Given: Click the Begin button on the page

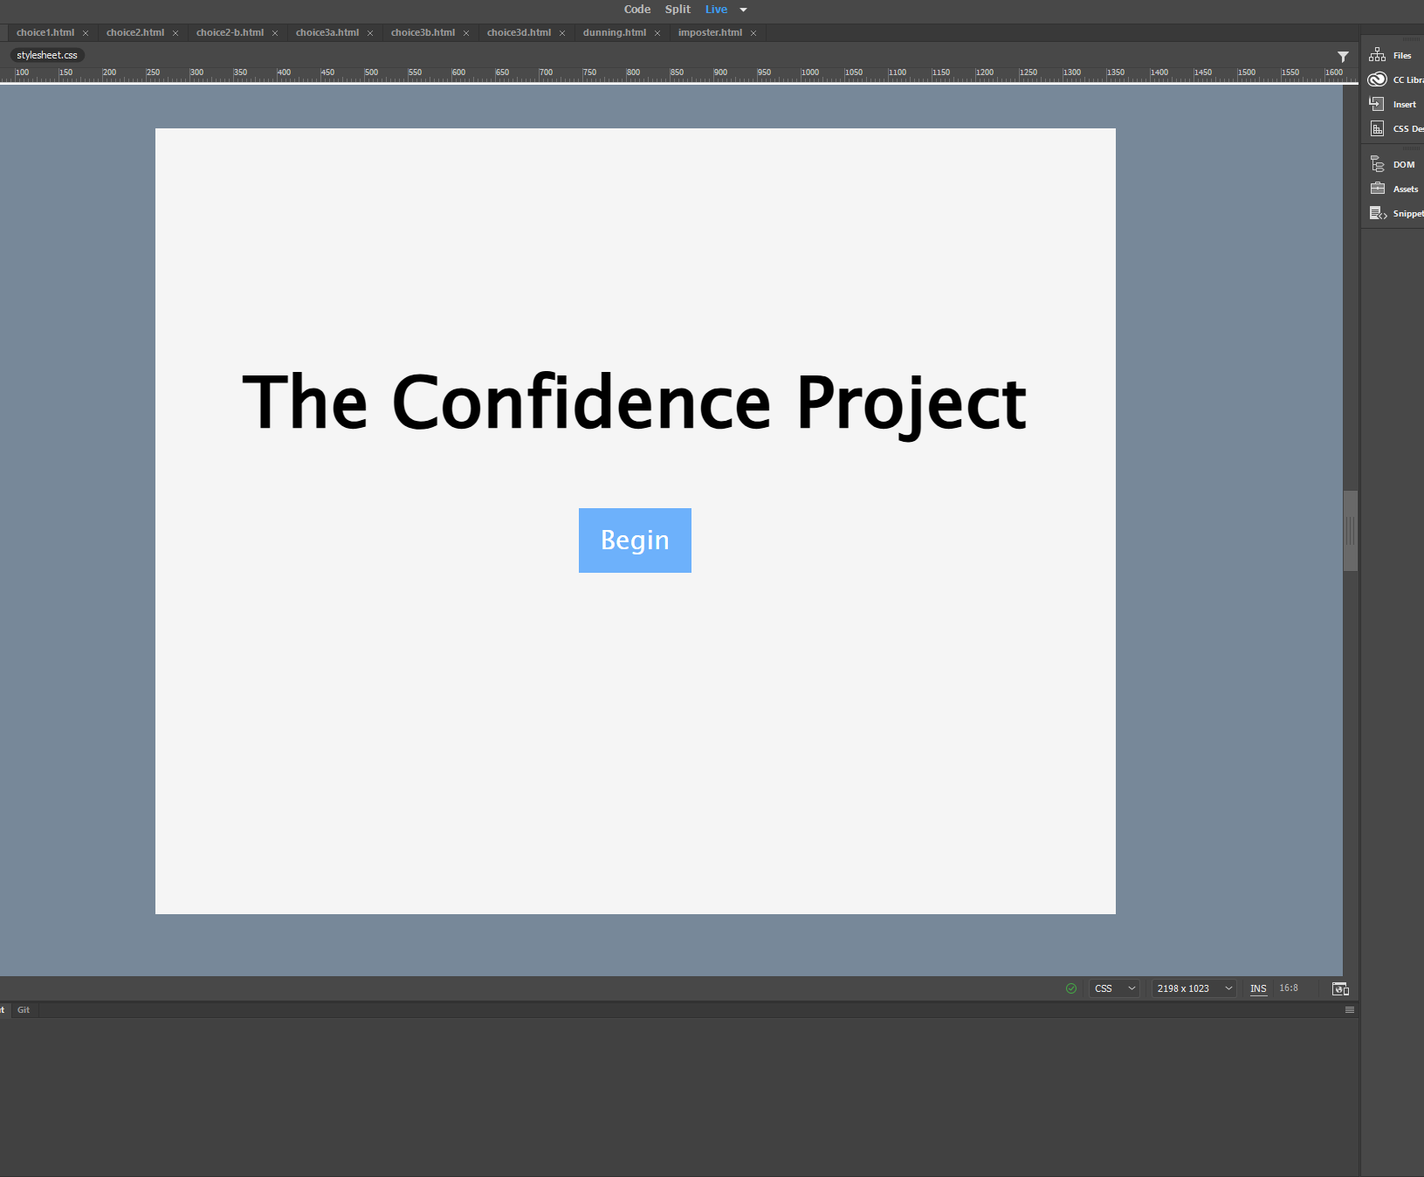Looking at the screenshot, I should click(635, 540).
